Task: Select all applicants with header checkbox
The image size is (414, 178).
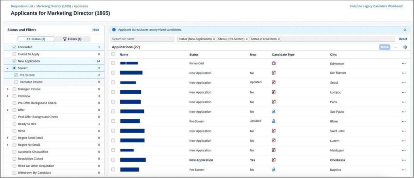Action: click(x=113, y=54)
